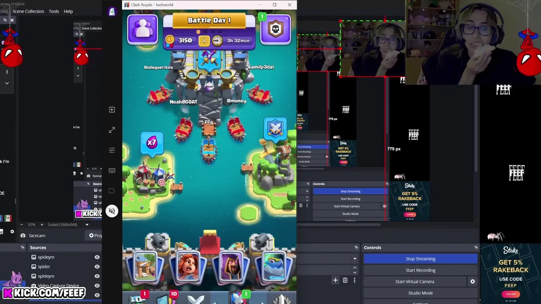Open the three-dot menu beside trash icon
Screen dimensions: 541x304
(x=354, y=280)
